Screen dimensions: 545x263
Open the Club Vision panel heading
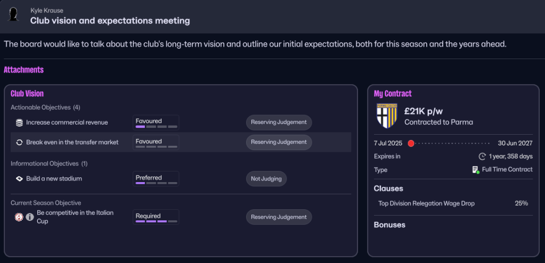(x=27, y=94)
